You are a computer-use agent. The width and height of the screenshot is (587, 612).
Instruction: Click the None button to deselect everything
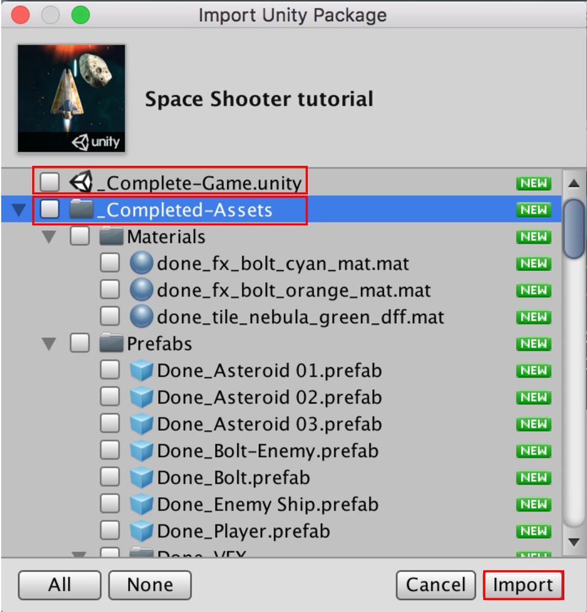(150, 585)
